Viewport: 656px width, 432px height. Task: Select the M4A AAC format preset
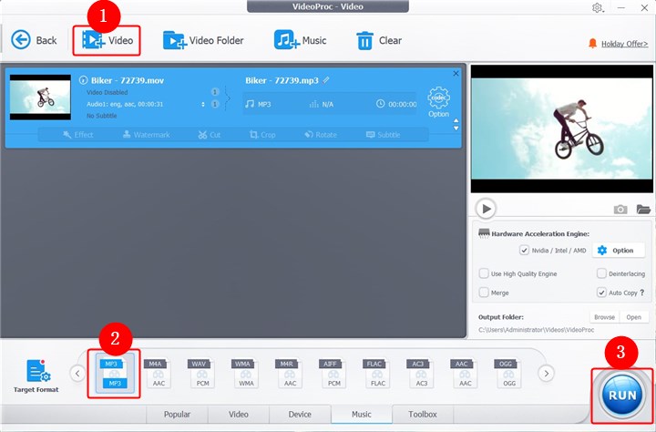(158, 373)
